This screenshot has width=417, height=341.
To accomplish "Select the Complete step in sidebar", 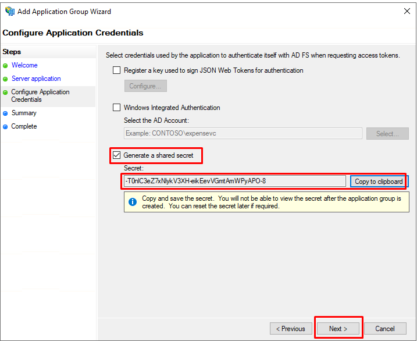I will [x=24, y=126].
